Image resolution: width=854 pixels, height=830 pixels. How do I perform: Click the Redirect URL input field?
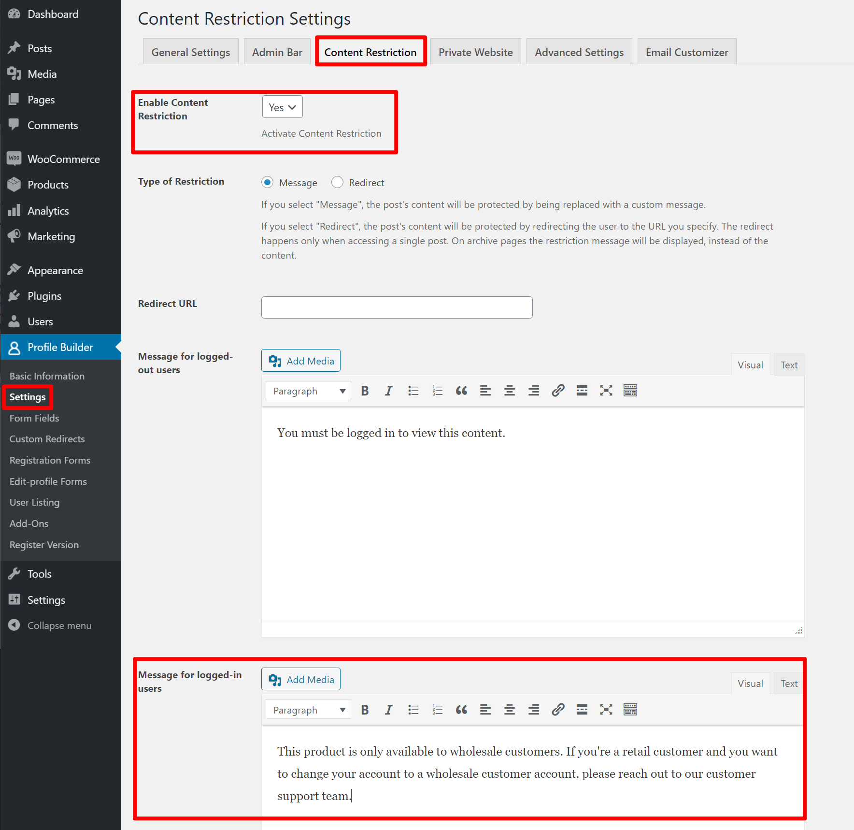pyautogui.click(x=397, y=307)
